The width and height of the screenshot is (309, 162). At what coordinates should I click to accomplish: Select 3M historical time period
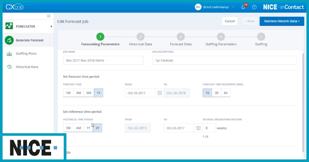tap(68, 128)
